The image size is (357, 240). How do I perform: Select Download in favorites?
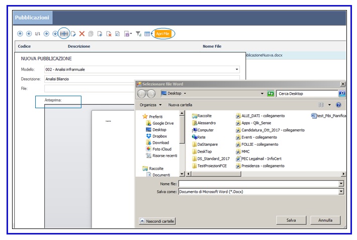(x=157, y=143)
